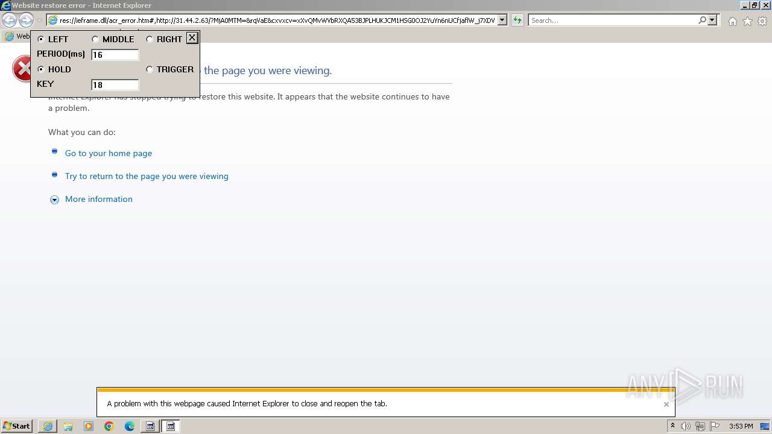Click the browser Forward arrow button

click(26, 20)
